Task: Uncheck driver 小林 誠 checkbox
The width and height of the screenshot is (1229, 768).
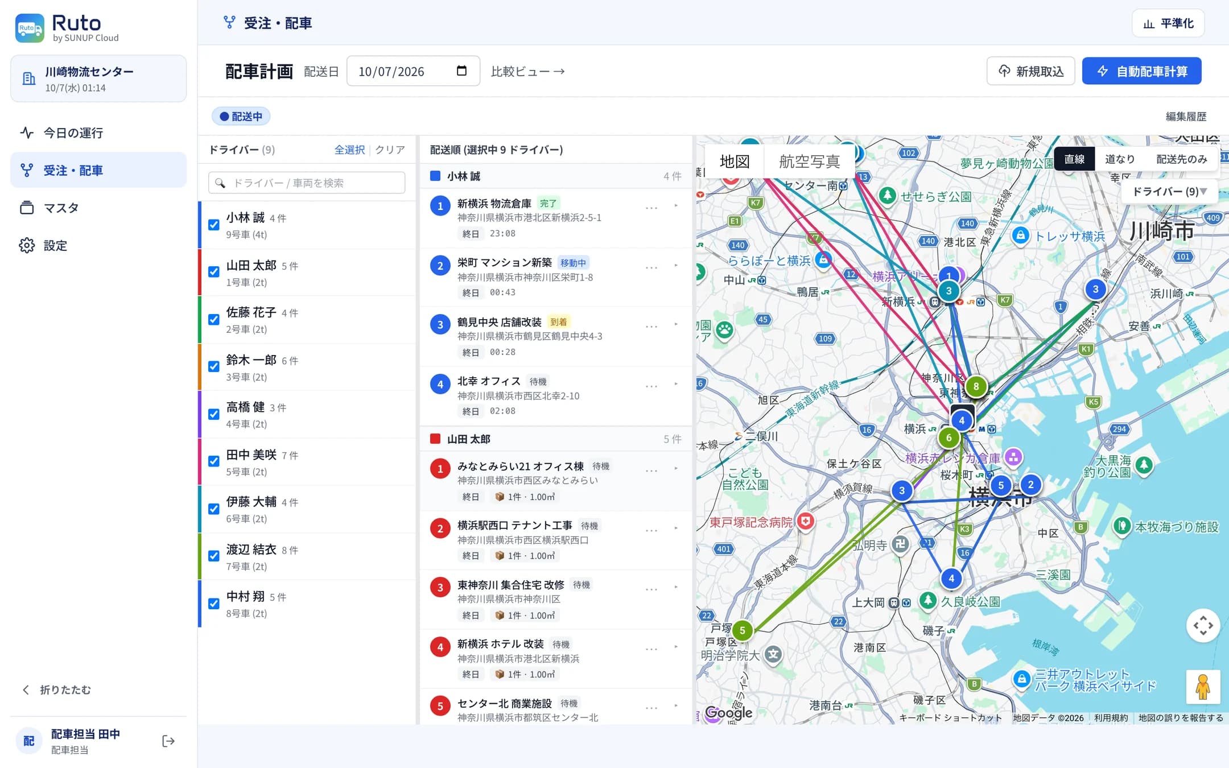Action: click(214, 225)
